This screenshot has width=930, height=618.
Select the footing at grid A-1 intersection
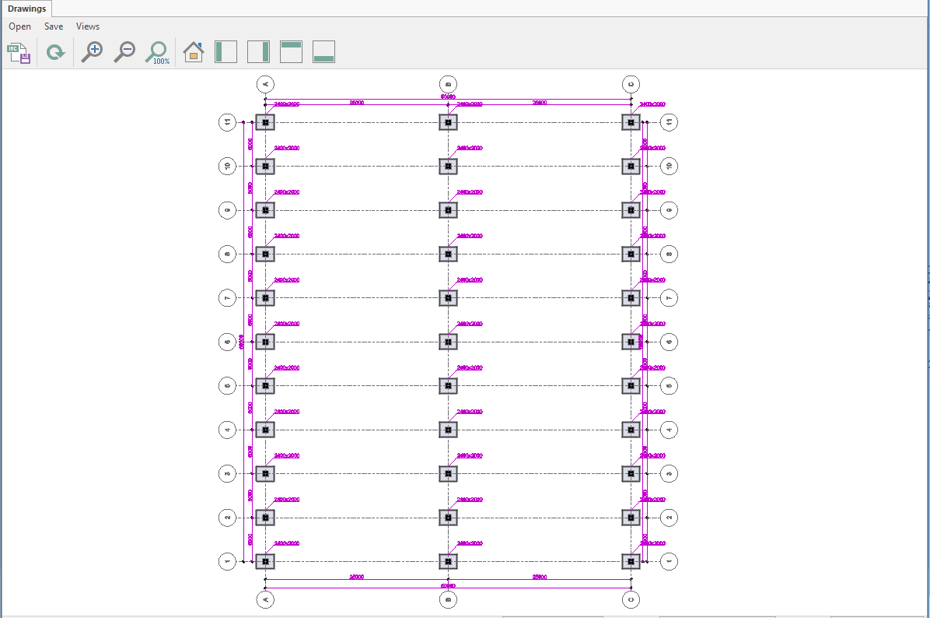pyautogui.click(x=265, y=561)
